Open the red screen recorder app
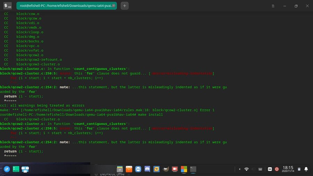Image resolution: width=313 pixels, height=176 pixels. [175, 169]
